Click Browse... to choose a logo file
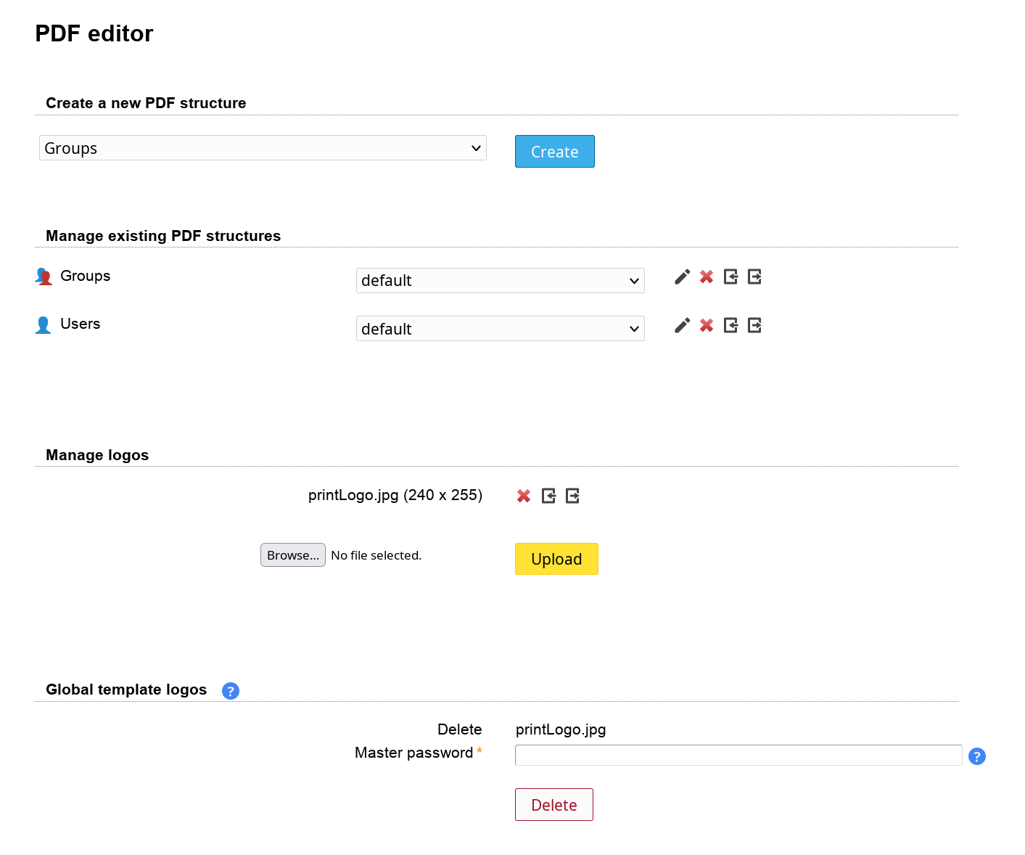Viewport: 1025px width, 855px height. tap(293, 555)
